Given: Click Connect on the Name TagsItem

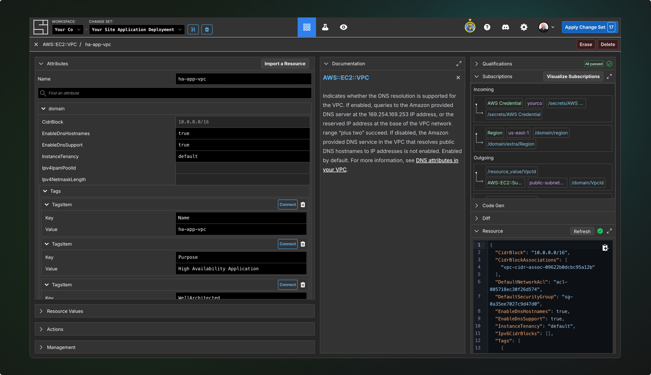Looking at the screenshot, I should click(288, 205).
